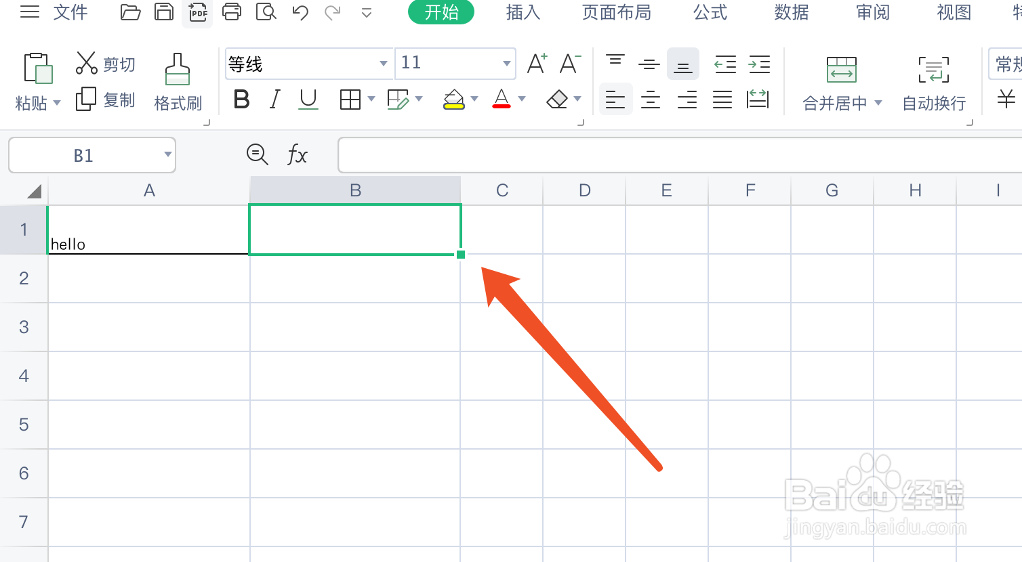Toggle italic formatting
The height and width of the screenshot is (562, 1022).
pyautogui.click(x=274, y=99)
